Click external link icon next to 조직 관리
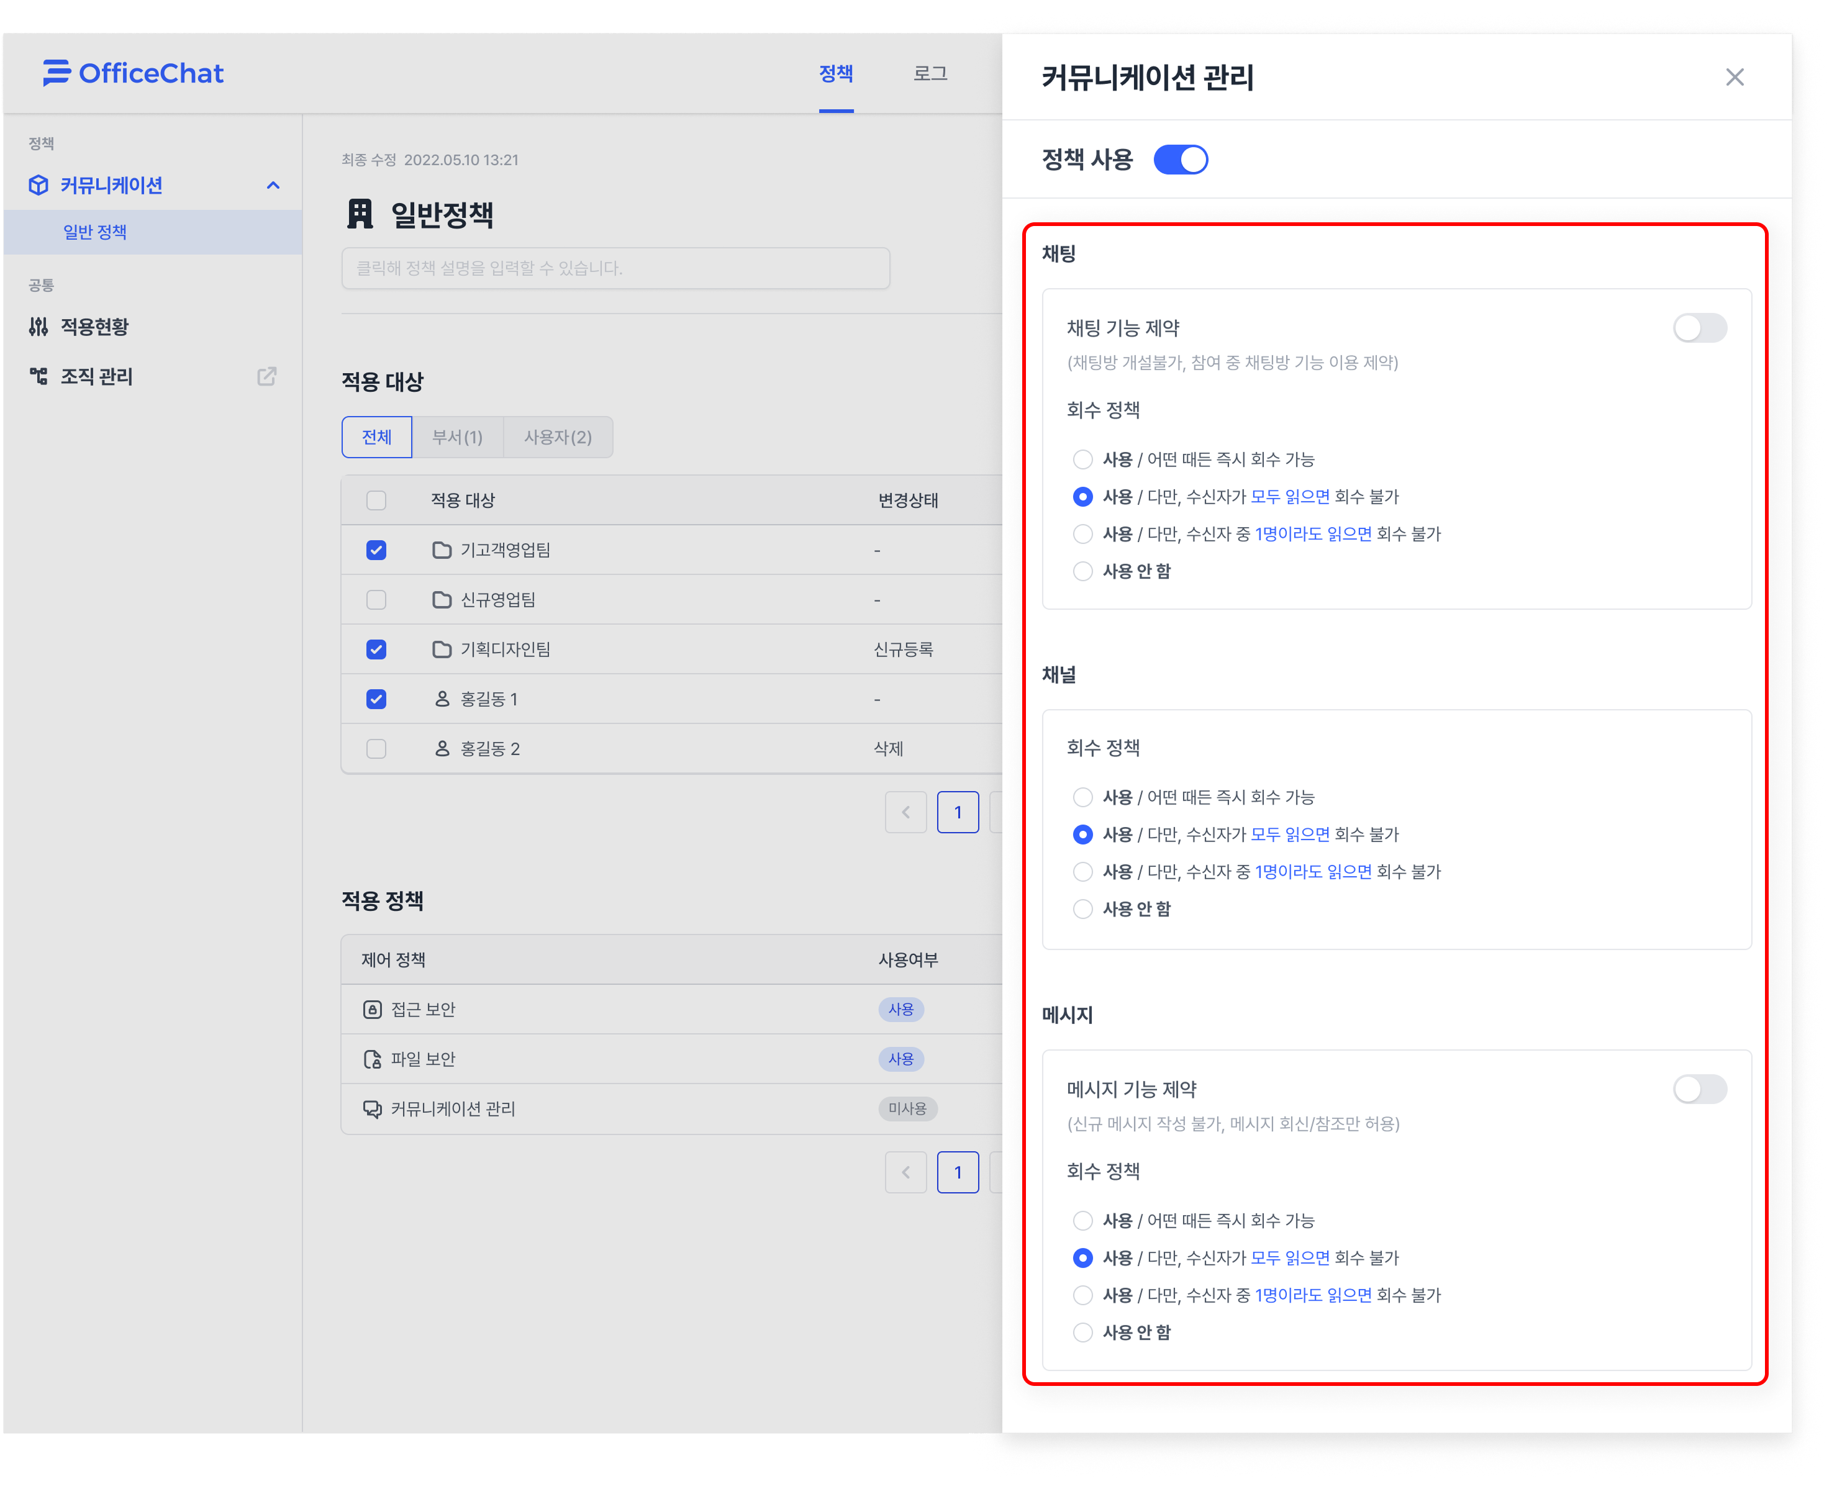The image size is (1837, 1489). click(x=266, y=376)
